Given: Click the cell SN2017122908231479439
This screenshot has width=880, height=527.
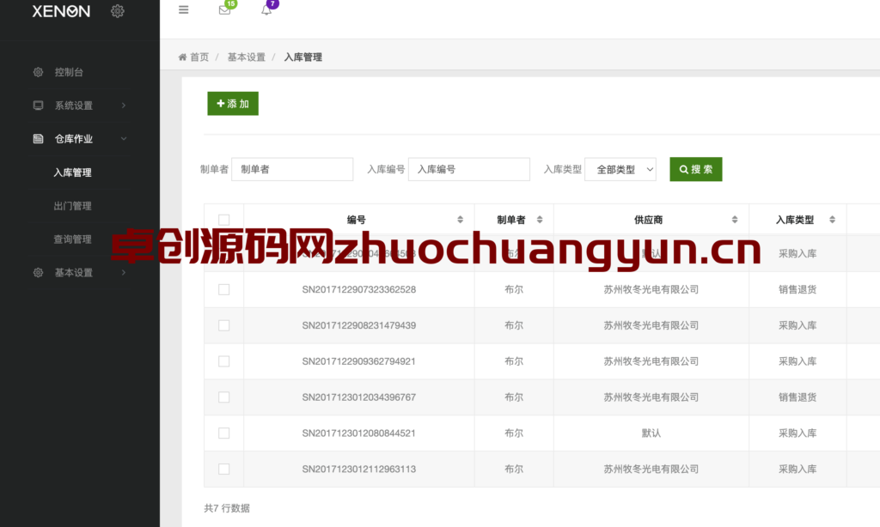Looking at the screenshot, I should (x=359, y=325).
